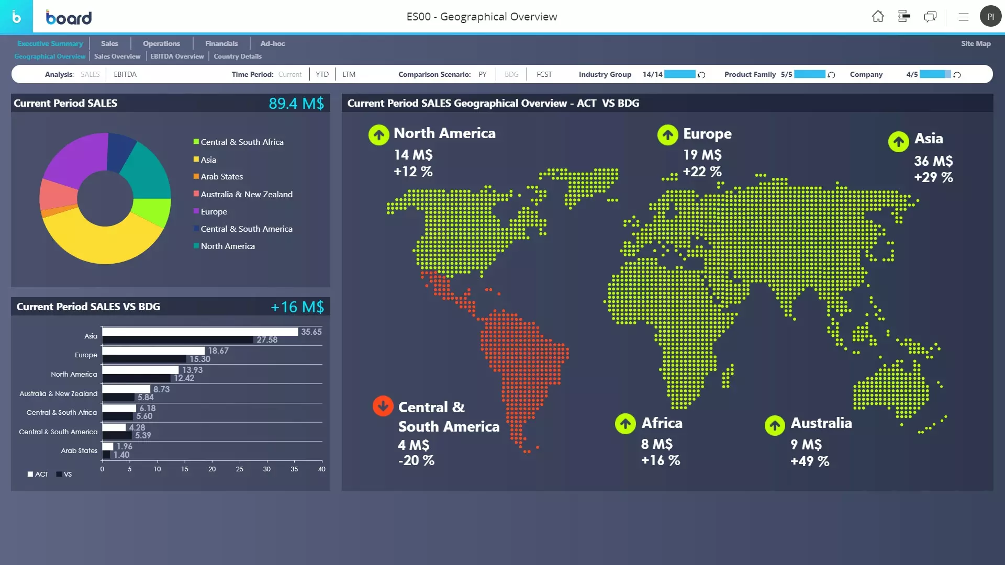Viewport: 1005px width, 565px height.
Task: Open the home icon in header
Action: tap(878, 17)
